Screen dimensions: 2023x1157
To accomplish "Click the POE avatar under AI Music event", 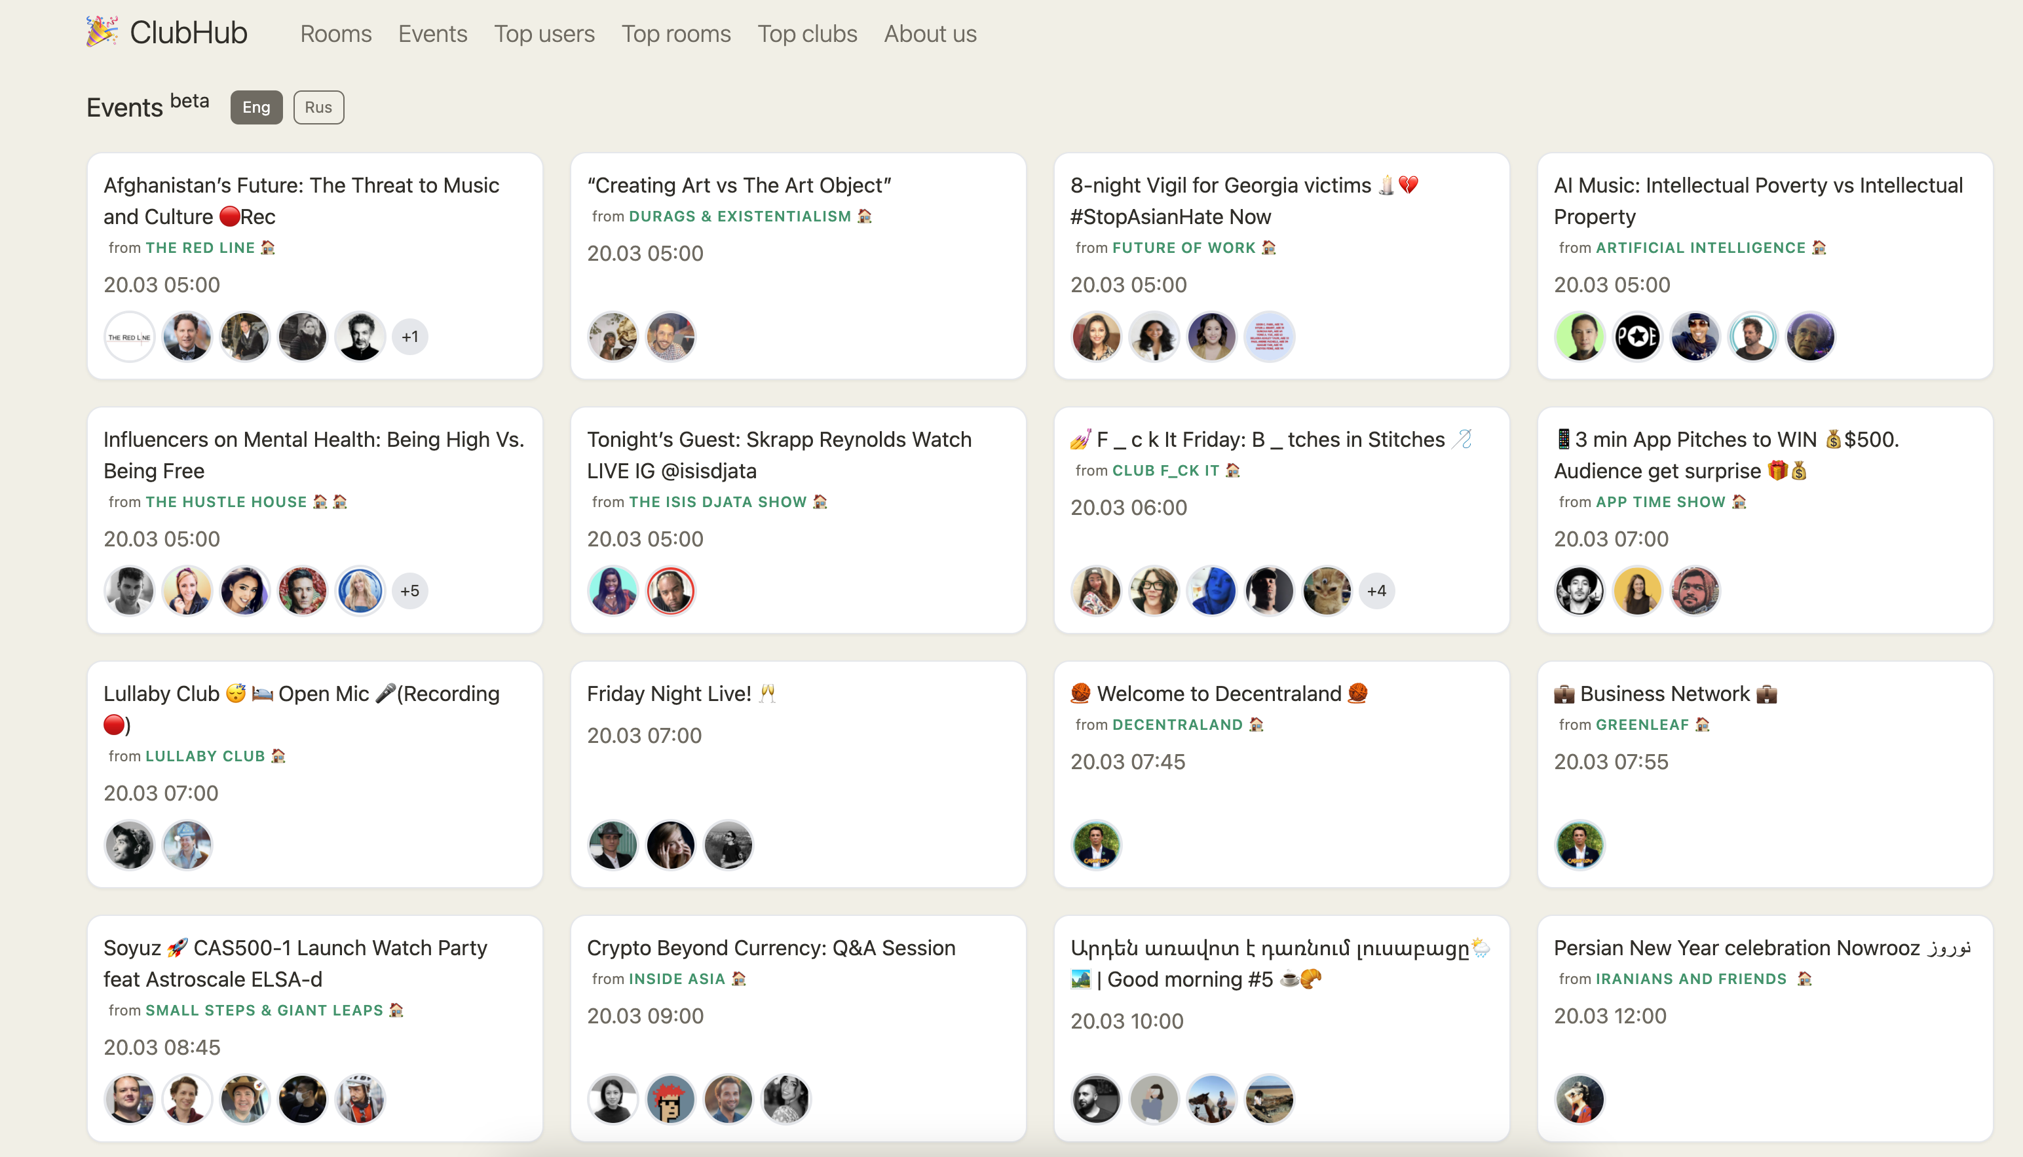I will [x=1638, y=336].
